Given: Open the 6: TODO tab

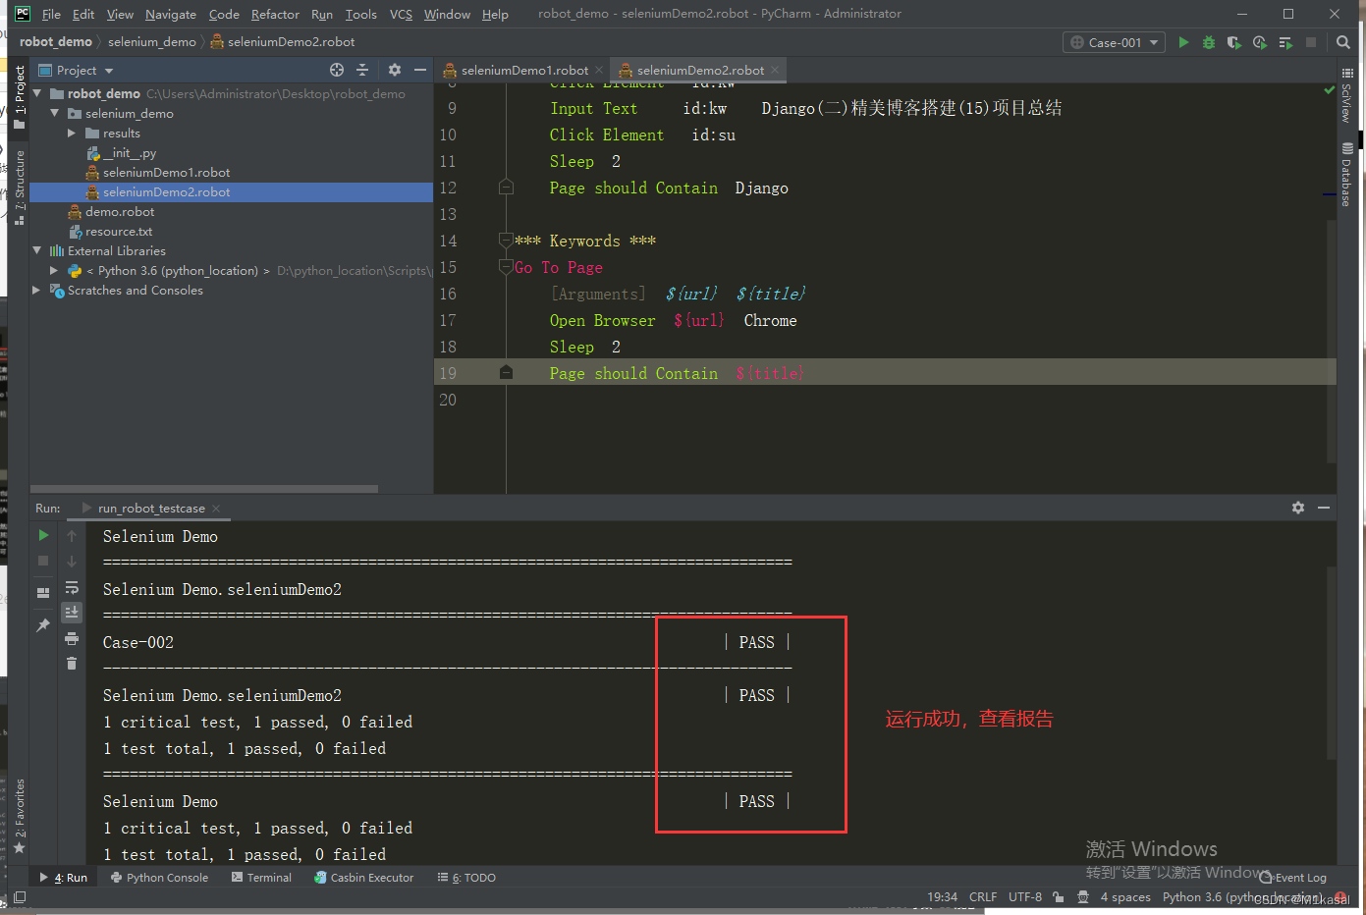Looking at the screenshot, I should tap(467, 878).
